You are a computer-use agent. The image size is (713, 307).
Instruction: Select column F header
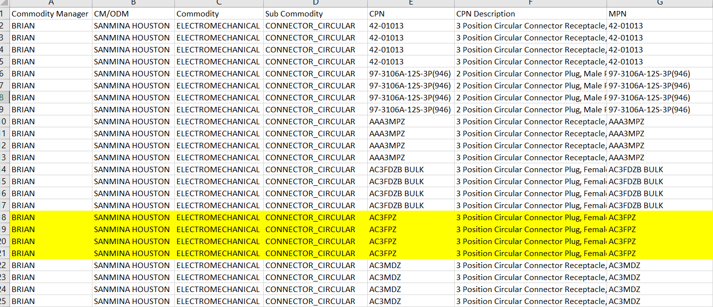click(530, 3)
